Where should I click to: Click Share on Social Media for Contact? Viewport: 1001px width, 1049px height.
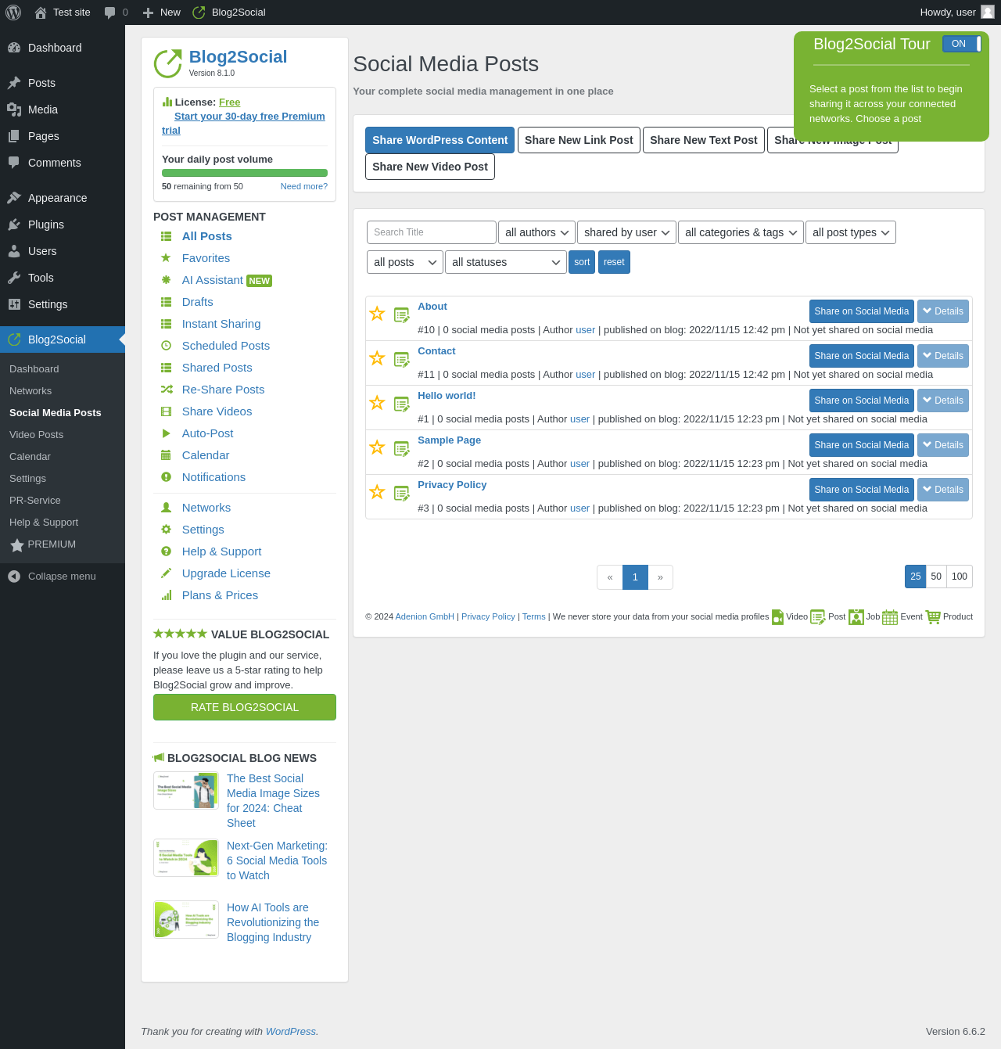click(862, 356)
